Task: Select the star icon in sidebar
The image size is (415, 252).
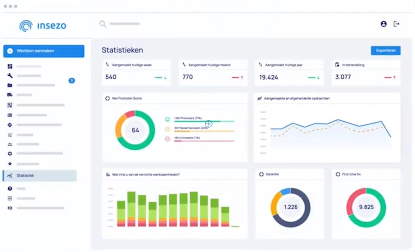Action: tap(10, 164)
